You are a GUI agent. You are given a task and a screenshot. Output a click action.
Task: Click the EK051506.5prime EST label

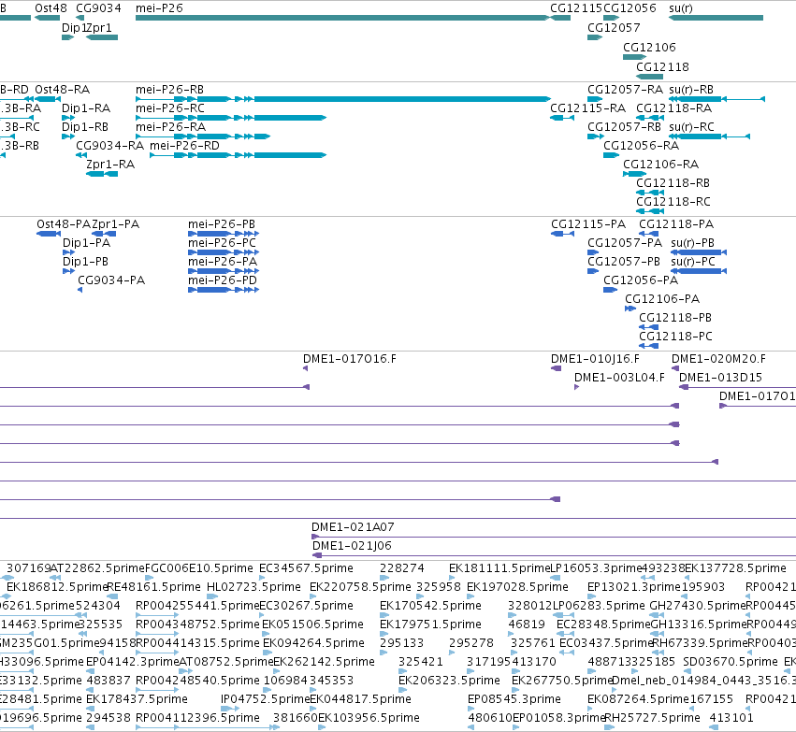tap(312, 624)
